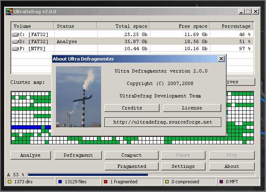Click the smokestack image in About dialog
The image size is (266, 192).
(78, 97)
